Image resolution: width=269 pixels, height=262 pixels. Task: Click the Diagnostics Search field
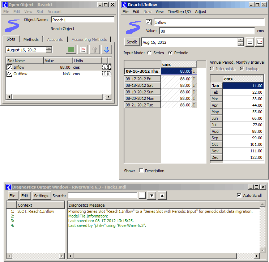tap(103, 195)
